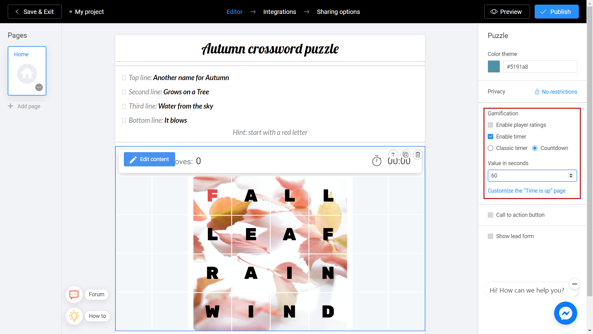Enable the player ratings checkbox
This screenshot has width=593, height=334.
point(490,124)
